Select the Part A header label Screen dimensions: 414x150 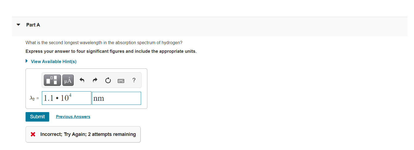pyautogui.click(x=33, y=25)
